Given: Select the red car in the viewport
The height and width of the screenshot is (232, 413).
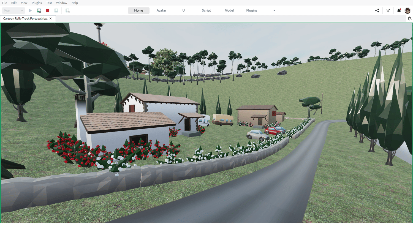Looking at the screenshot, I should (x=273, y=131).
